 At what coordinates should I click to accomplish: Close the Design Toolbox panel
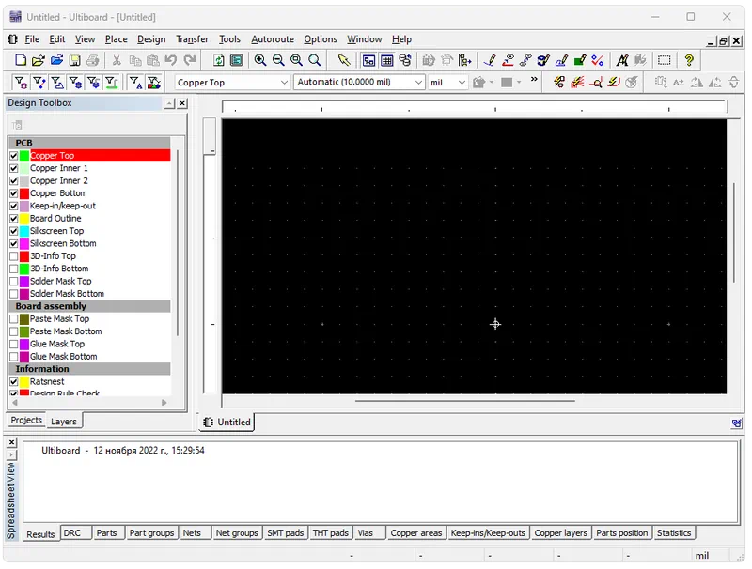182,103
